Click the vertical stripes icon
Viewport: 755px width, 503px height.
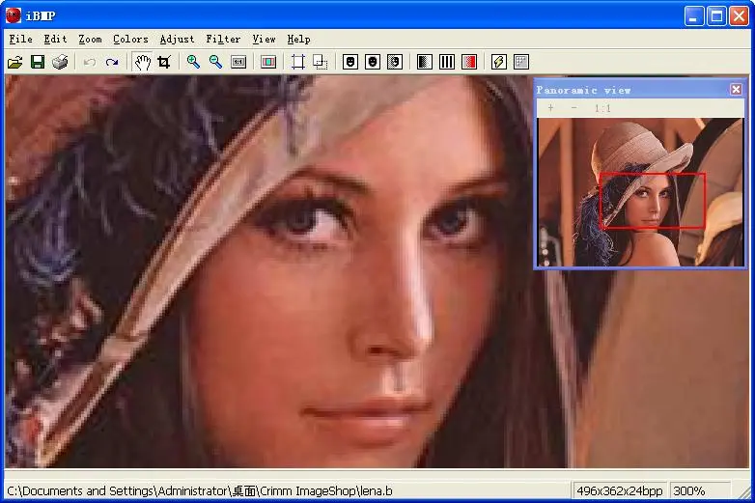[447, 62]
